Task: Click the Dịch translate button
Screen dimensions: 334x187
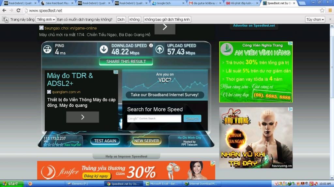Action: pos(121,20)
